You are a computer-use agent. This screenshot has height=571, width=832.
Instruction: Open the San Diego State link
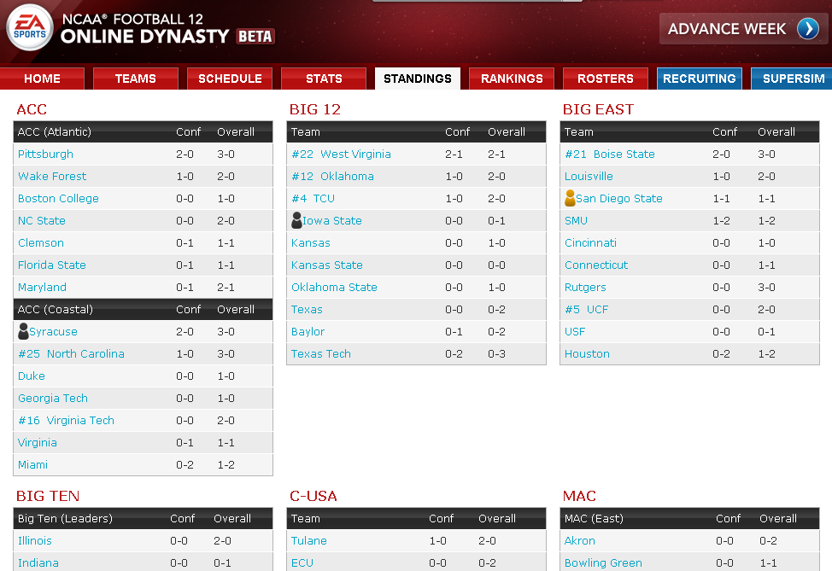(x=619, y=199)
